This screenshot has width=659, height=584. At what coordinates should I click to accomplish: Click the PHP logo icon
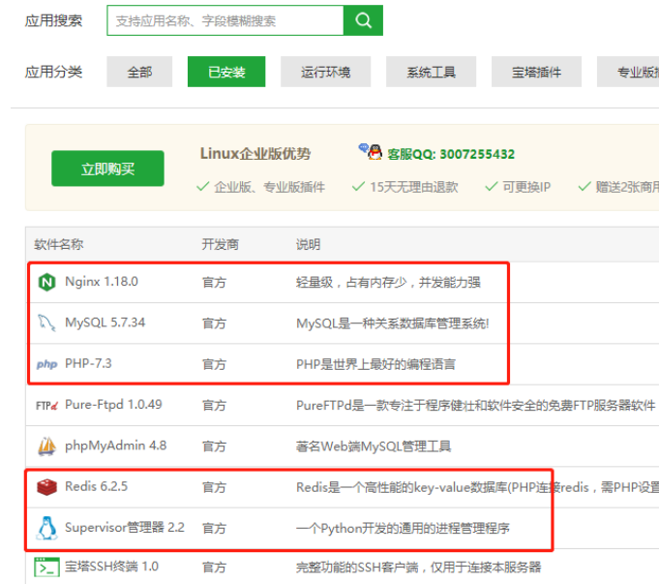(46, 364)
